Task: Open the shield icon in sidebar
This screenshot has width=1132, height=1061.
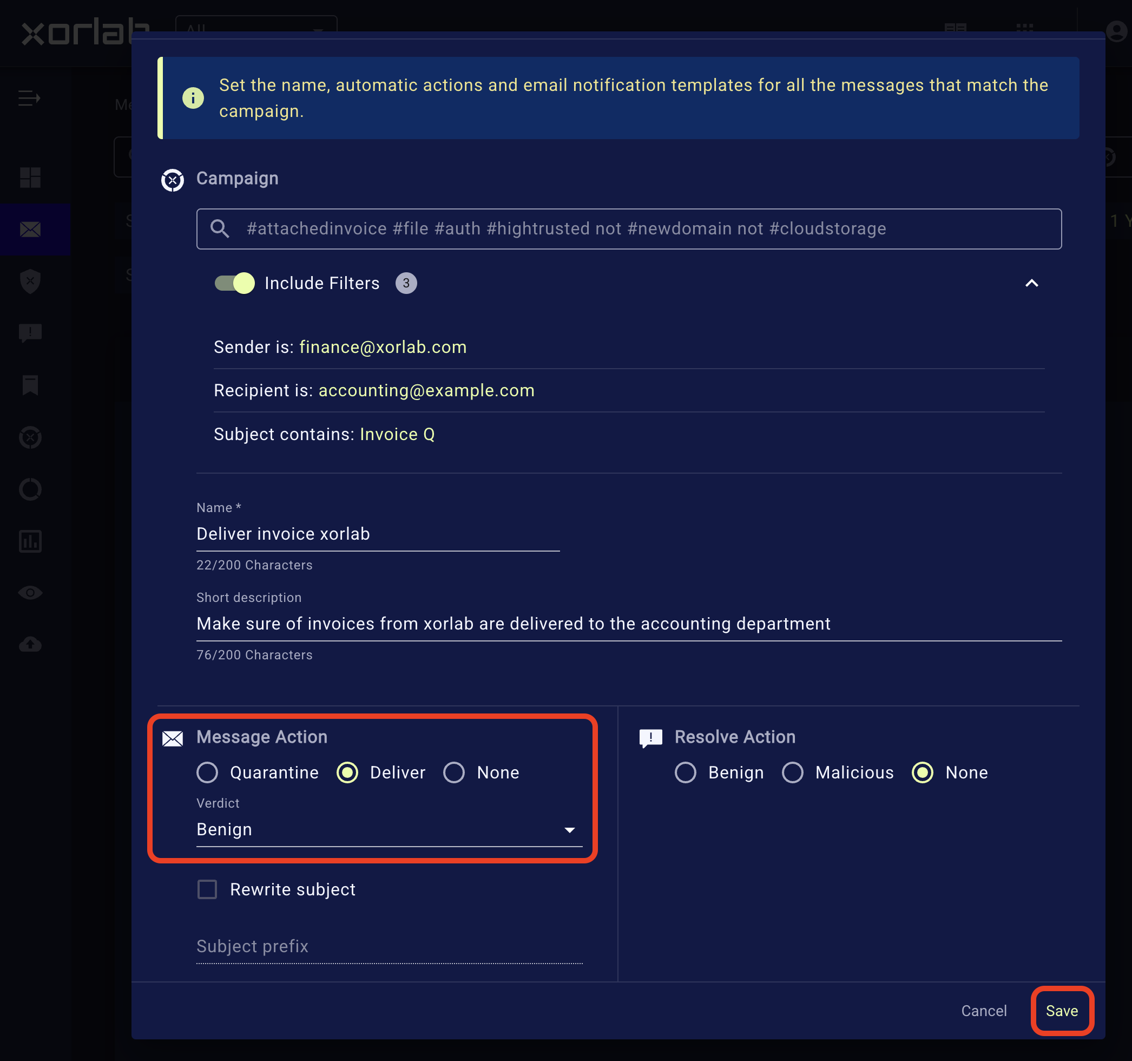Action: click(30, 281)
